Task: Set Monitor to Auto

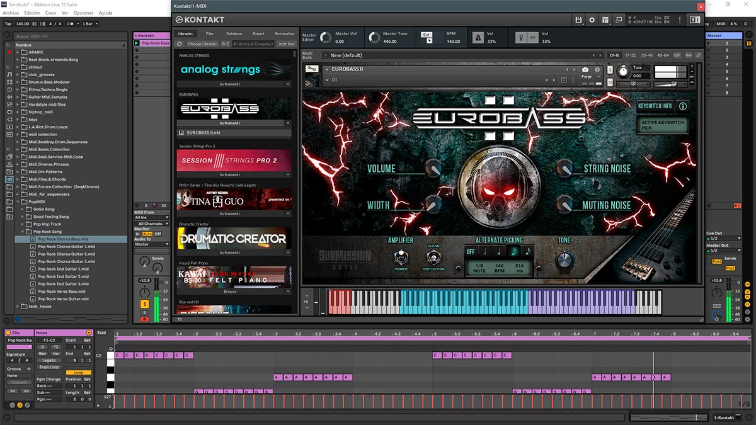Action: (147, 234)
